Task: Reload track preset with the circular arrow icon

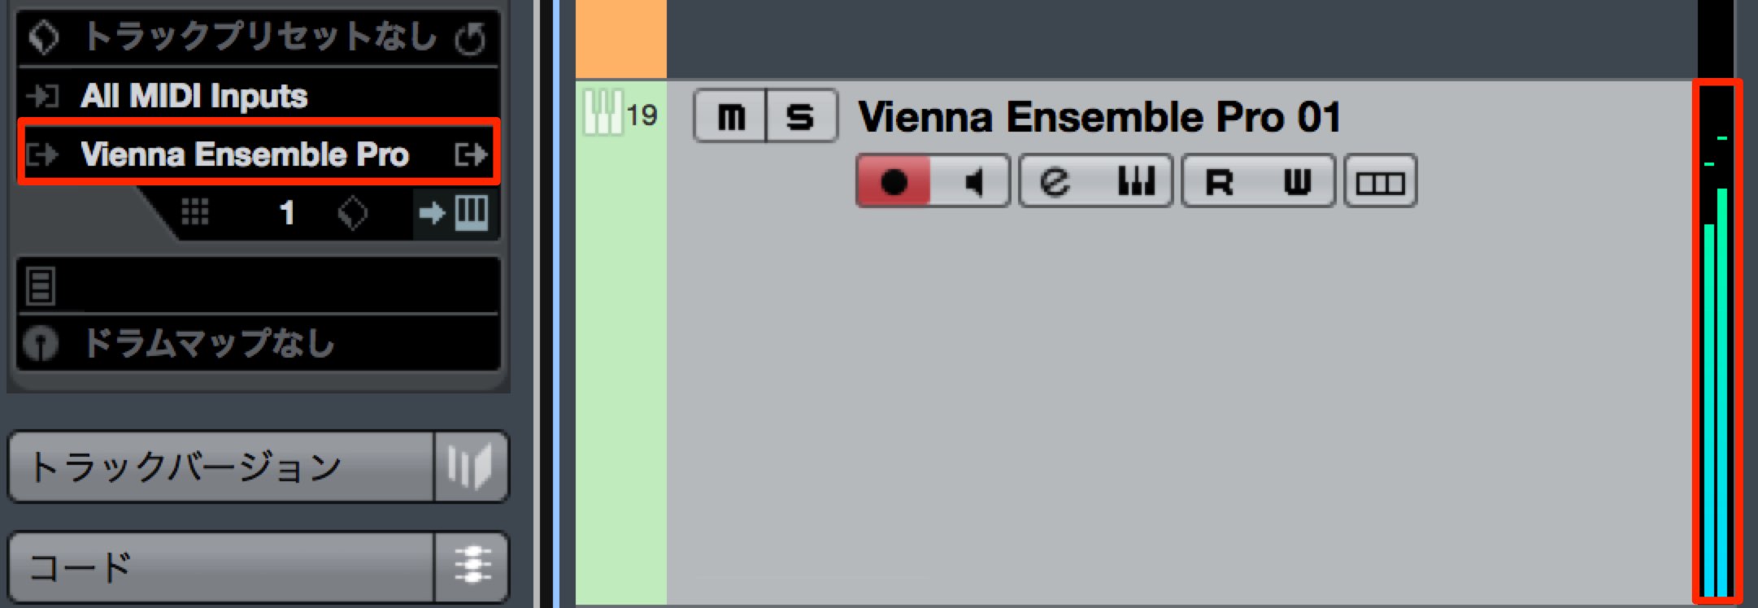Action: pos(471,37)
